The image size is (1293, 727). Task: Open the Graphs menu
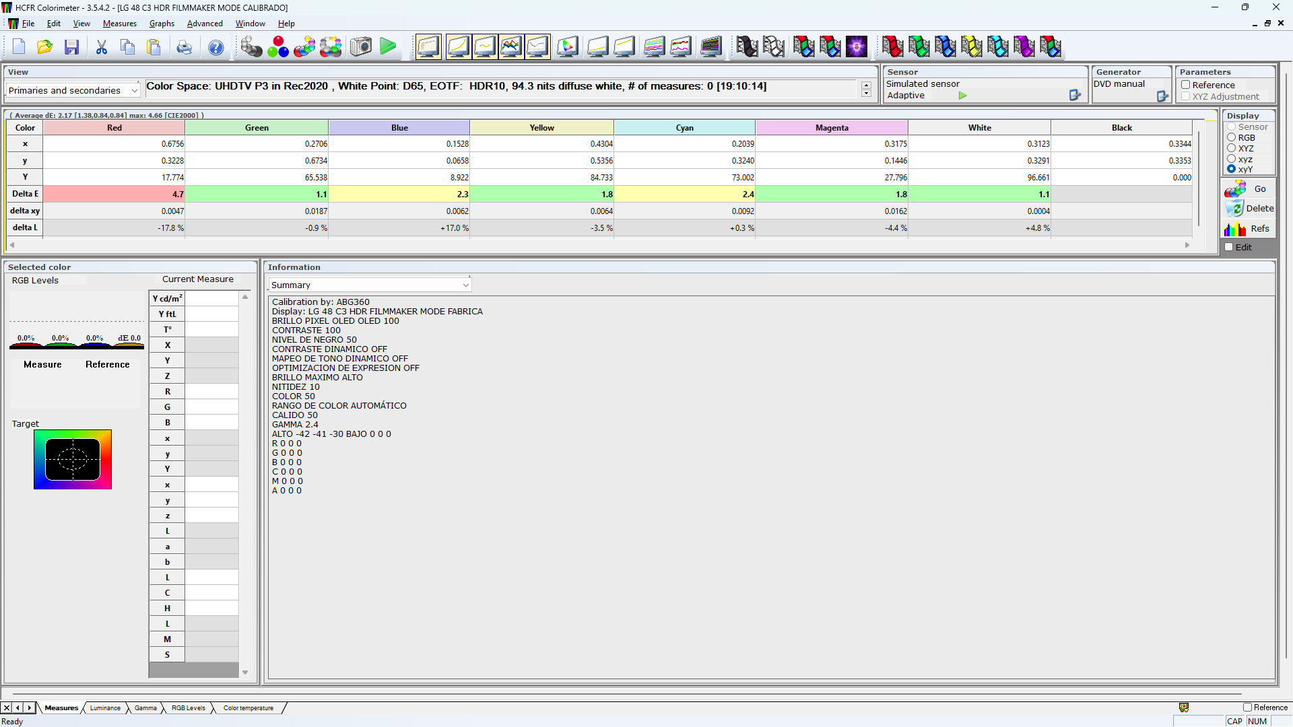162,24
